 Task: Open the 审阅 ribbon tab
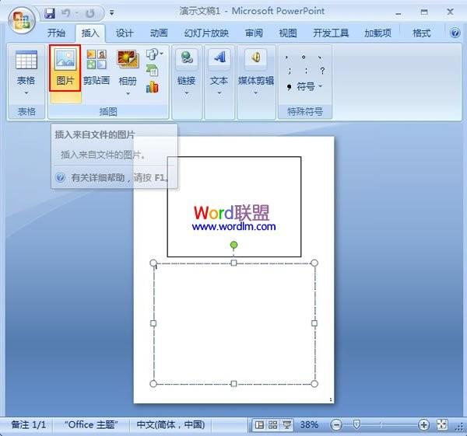point(254,33)
